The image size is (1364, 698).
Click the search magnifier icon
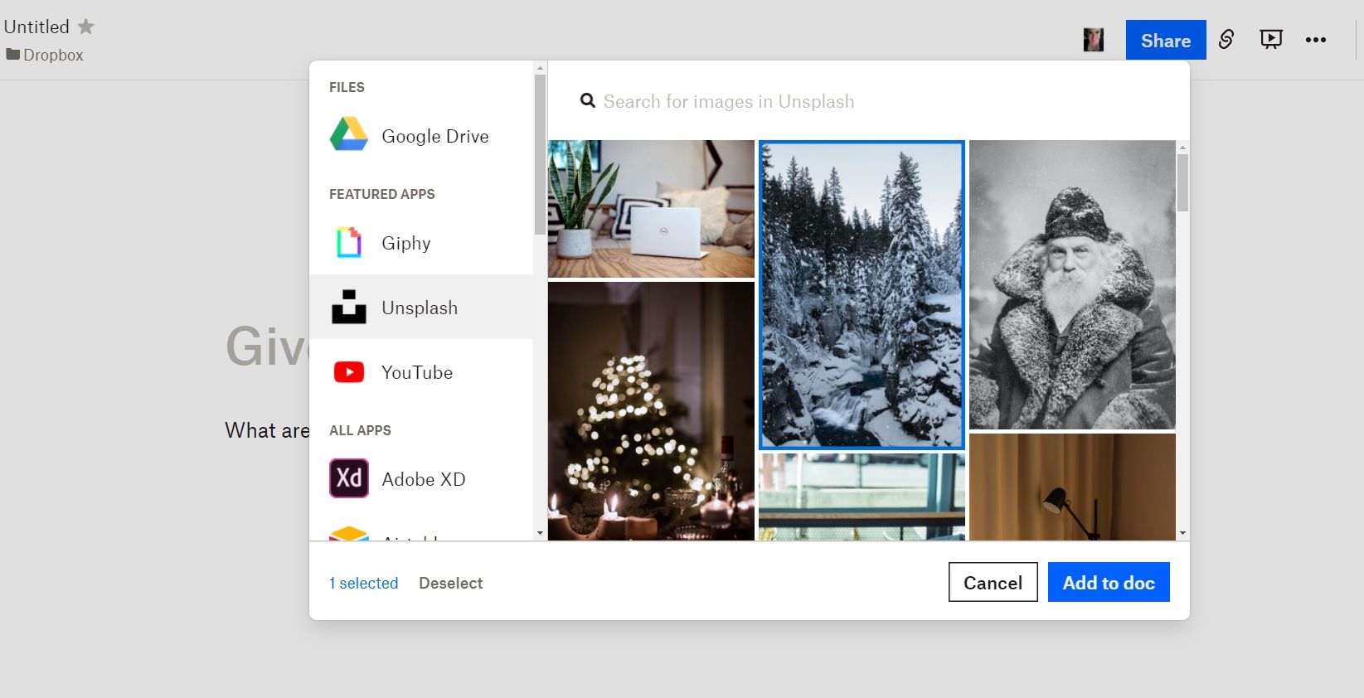pos(588,101)
